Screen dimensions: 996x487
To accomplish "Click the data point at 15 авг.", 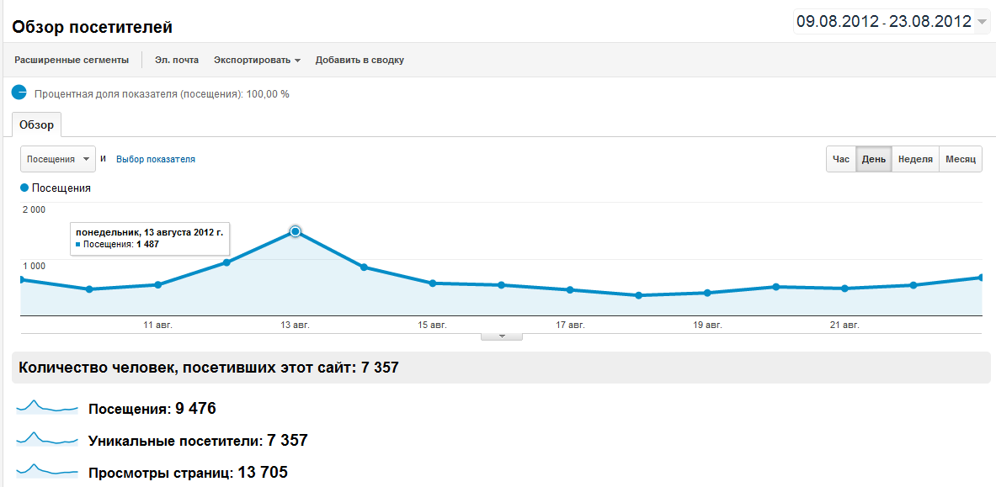I will click(433, 283).
